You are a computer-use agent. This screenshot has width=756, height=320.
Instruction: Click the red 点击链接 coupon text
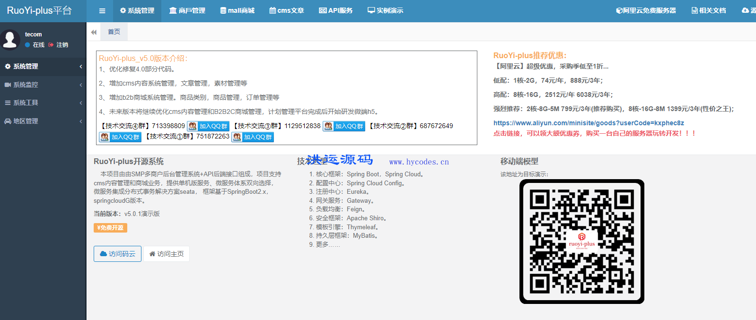click(x=594, y=134)
